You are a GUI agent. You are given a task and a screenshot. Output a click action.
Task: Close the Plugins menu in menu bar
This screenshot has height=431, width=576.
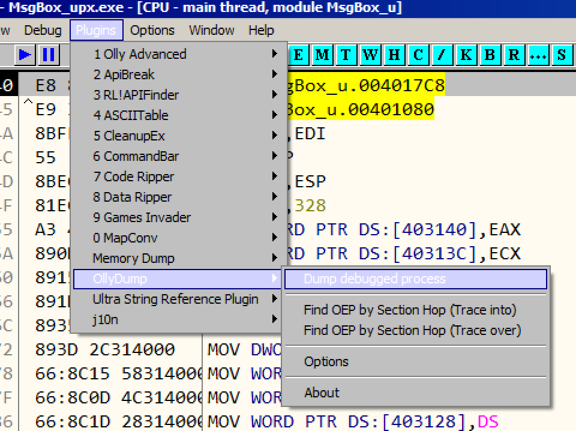pos(96,30)
